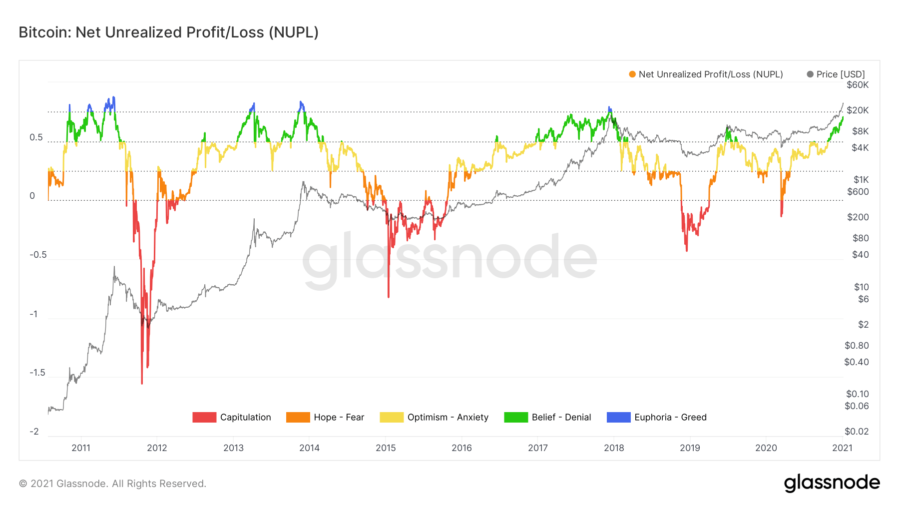Click the orange NUPL legend dot
This screenshot has width=899, height=506.
point(632,74)
